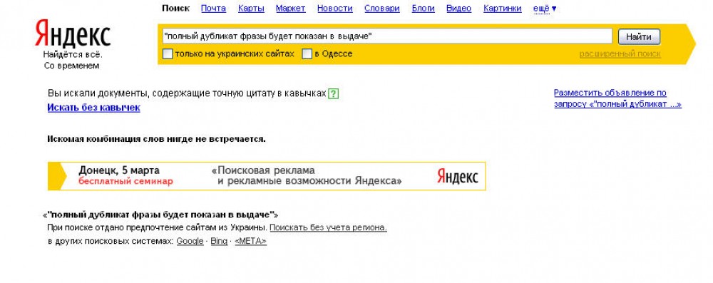Click the Yandex logo at top left

click(73, 34)
